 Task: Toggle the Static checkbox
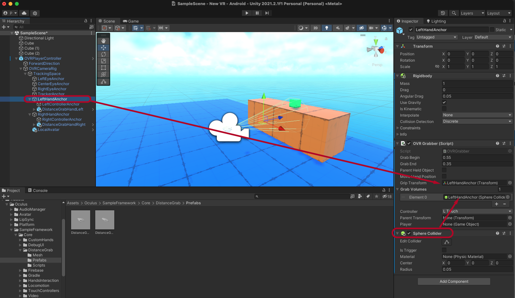coord(492,30)
